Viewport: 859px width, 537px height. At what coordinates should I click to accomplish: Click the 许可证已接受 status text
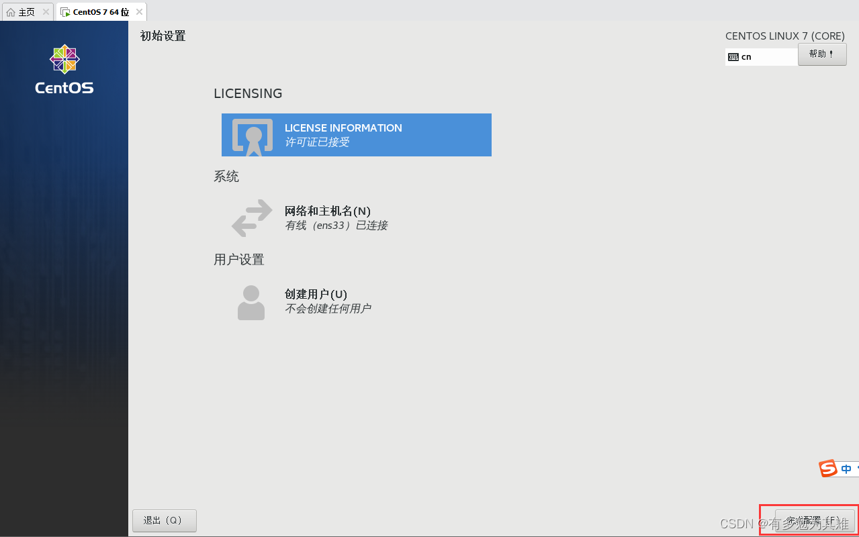tap(317, 142)
